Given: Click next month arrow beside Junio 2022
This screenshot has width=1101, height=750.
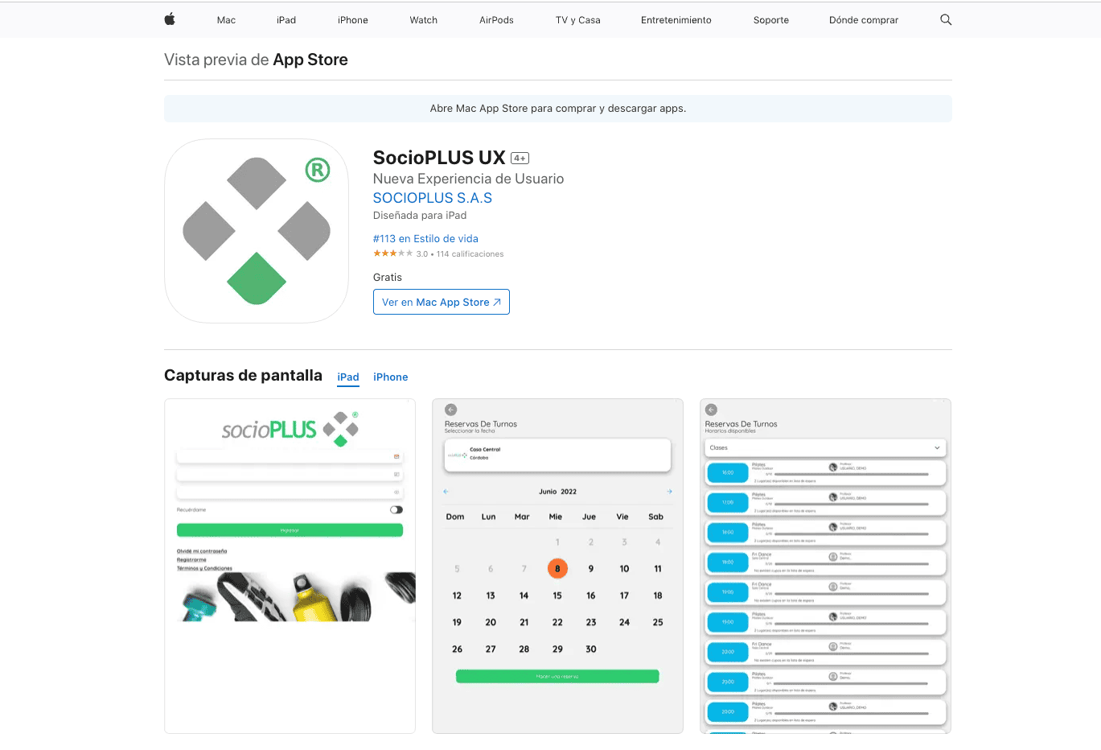Looking at the screenshot, I should tap(669, 492).
